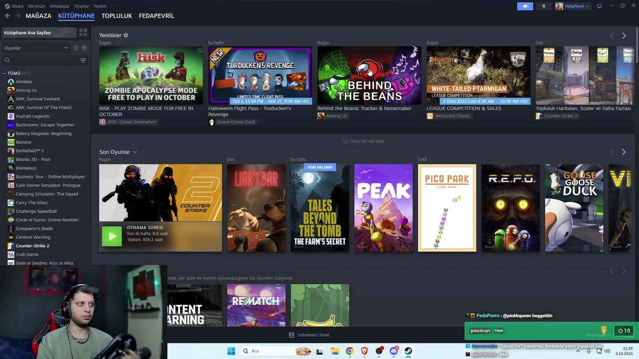Show next Son Oyunlar games with right arrow
Viewport: 639px width, 359px height.
tap(624, 152)
